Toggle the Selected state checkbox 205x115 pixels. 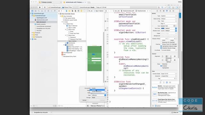161,64
